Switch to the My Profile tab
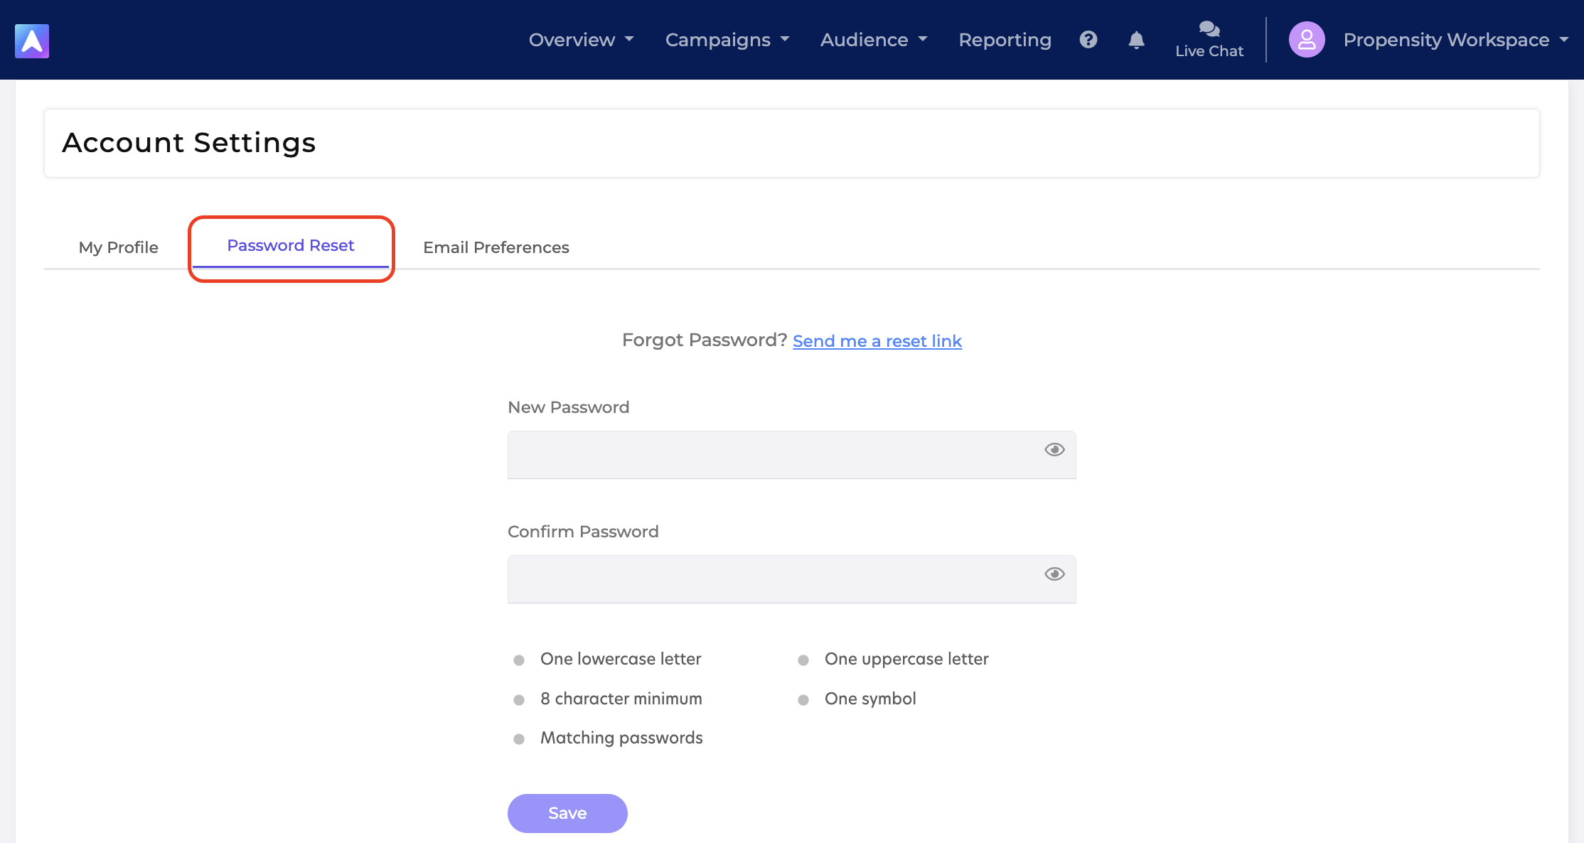Screen dimensions: 1584x843 119,247
